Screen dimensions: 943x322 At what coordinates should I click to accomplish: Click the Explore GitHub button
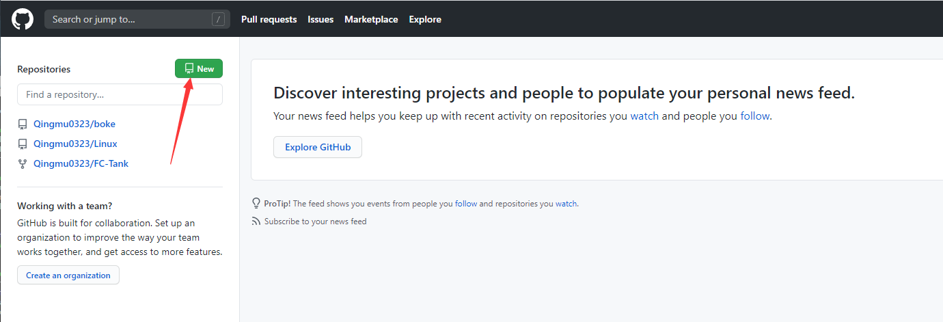point(318,147)
